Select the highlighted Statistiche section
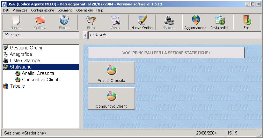This screenshot has width=263, height=138. pos(41,67)
